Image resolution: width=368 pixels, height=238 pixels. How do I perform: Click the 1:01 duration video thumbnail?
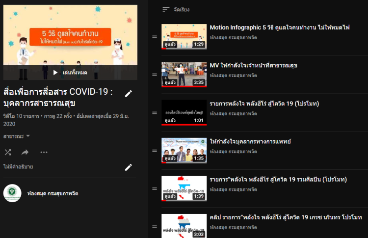(x=184, y=112)
